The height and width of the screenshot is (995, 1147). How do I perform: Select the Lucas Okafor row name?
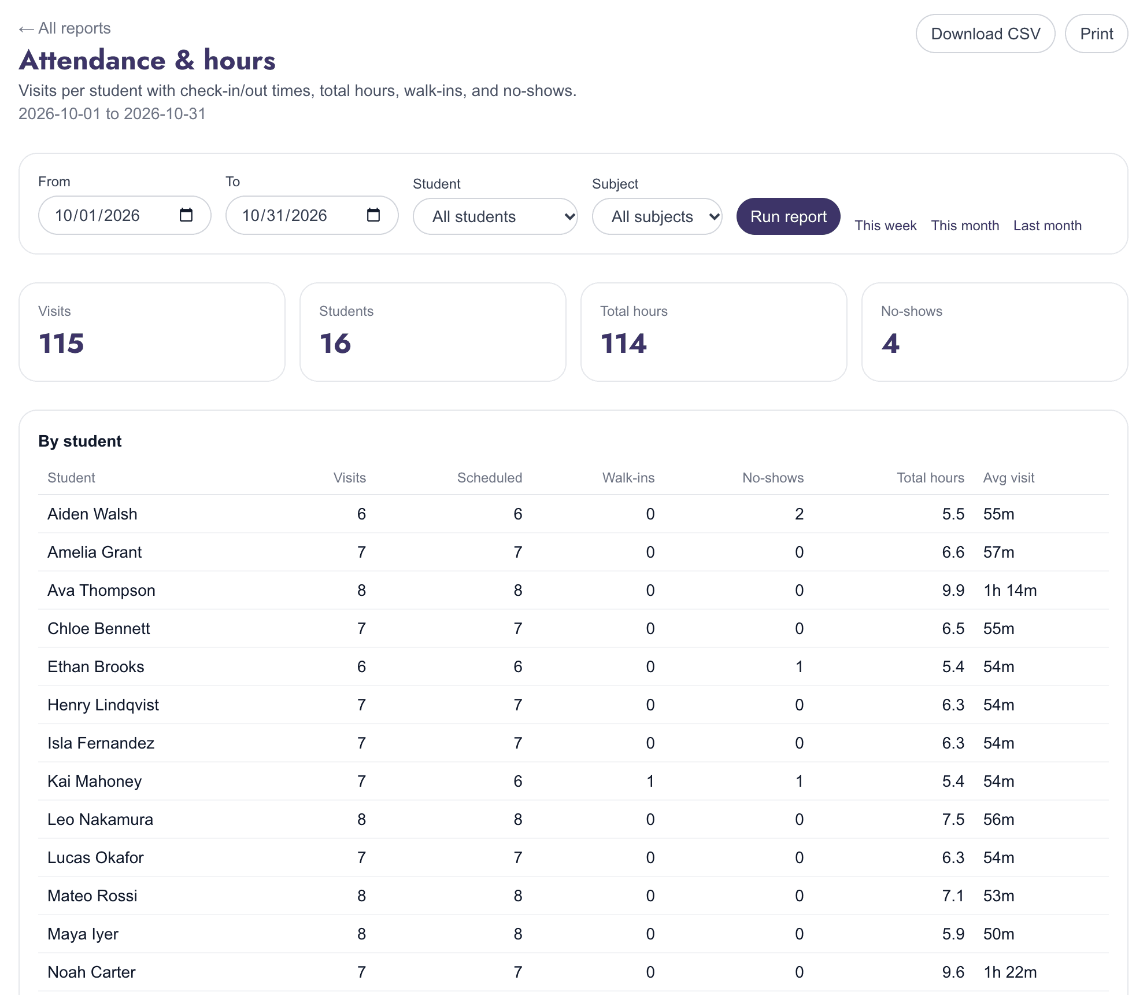pos(95,858)
